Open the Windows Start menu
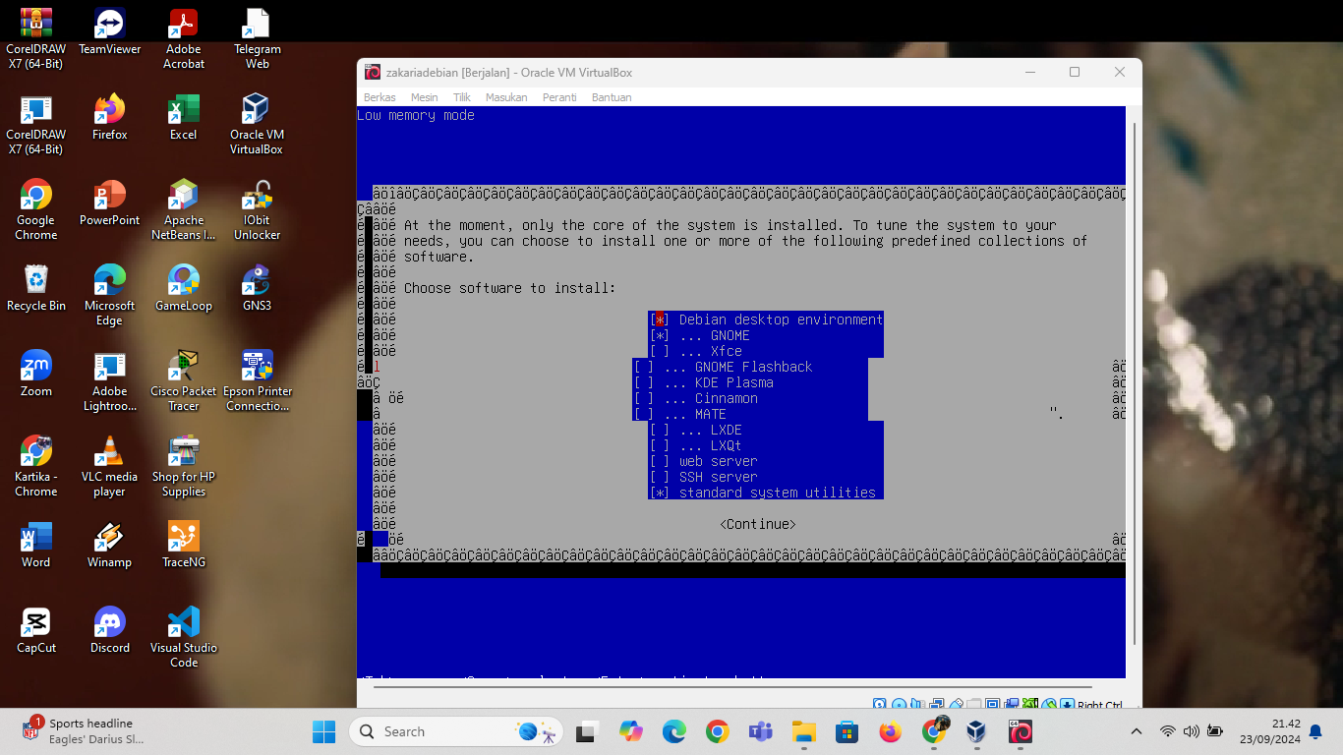The image size is (1343, 755). click(324, 731)
